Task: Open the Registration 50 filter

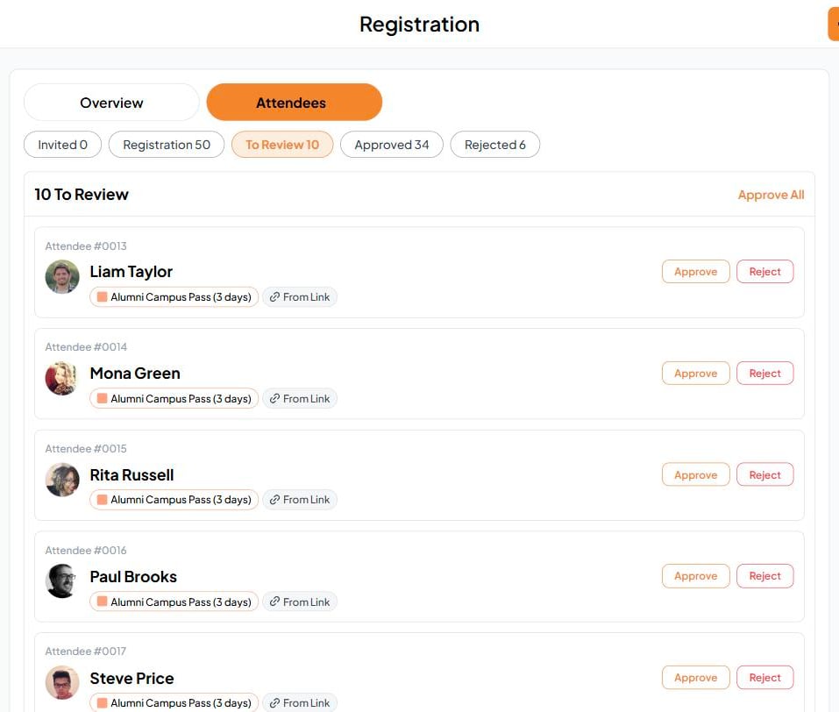Action: [167, 145]
